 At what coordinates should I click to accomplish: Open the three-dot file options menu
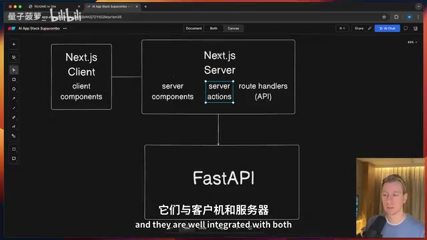65,28
